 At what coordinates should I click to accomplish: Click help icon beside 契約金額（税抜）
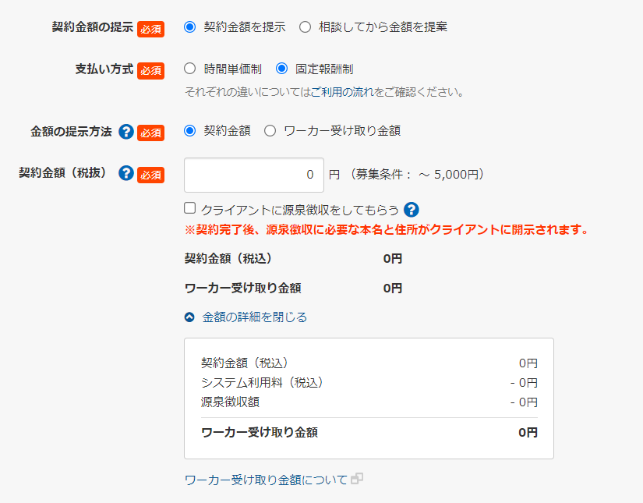pos(126,173)
